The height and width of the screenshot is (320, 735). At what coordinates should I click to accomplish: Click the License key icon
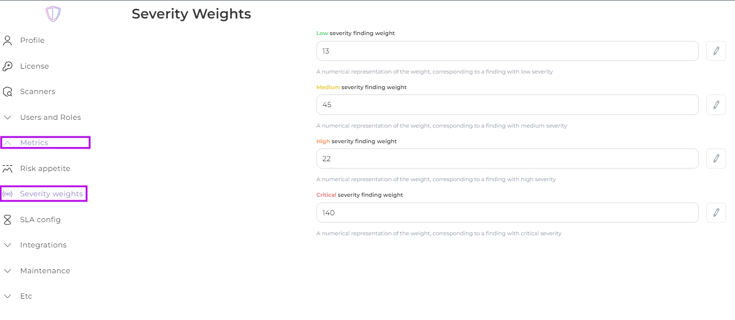tap(7, 66)
